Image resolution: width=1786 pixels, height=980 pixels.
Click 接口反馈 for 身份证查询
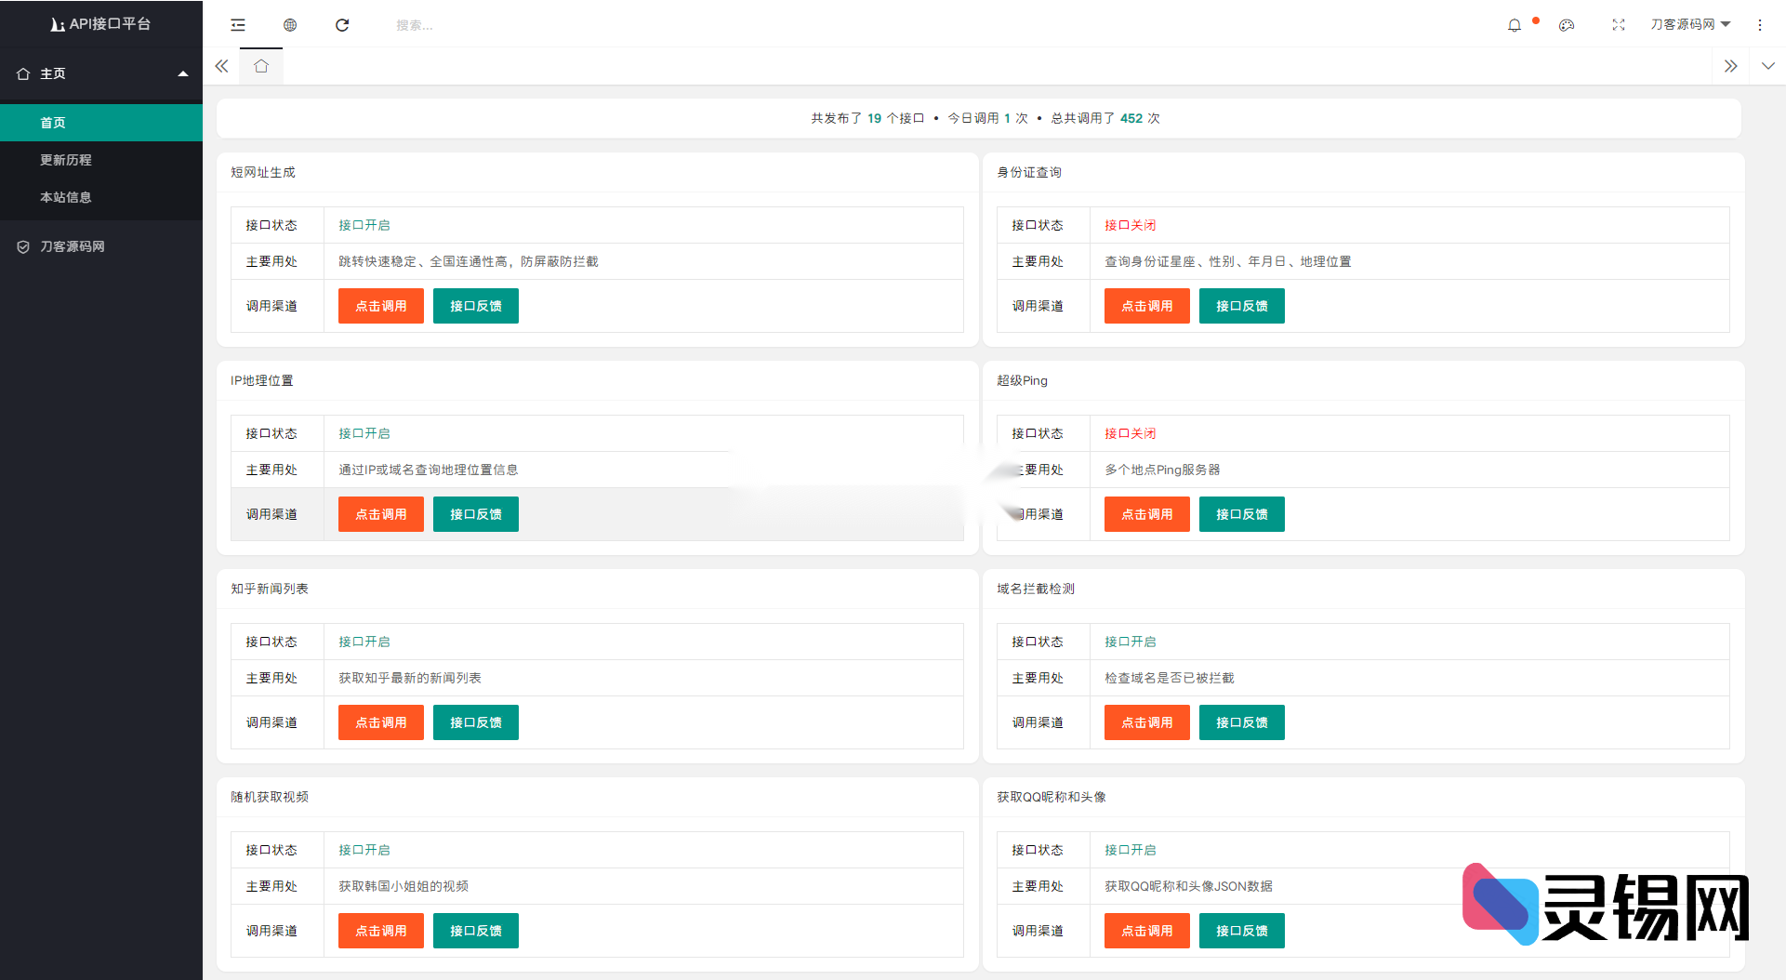click(1241, 306)
